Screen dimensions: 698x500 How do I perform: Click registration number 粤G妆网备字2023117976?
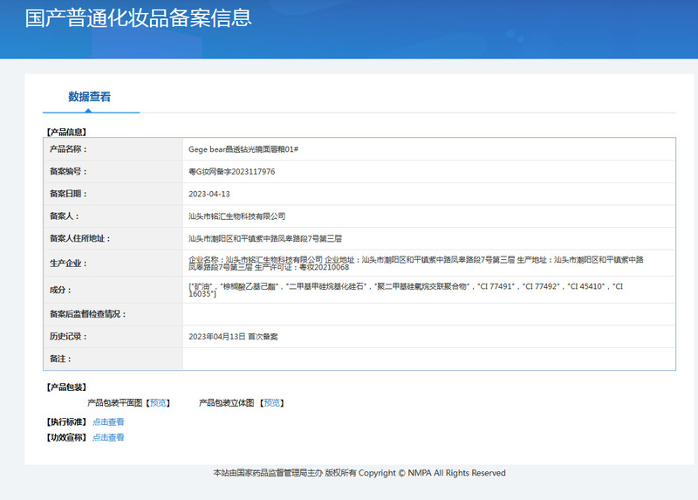[231, 172]
